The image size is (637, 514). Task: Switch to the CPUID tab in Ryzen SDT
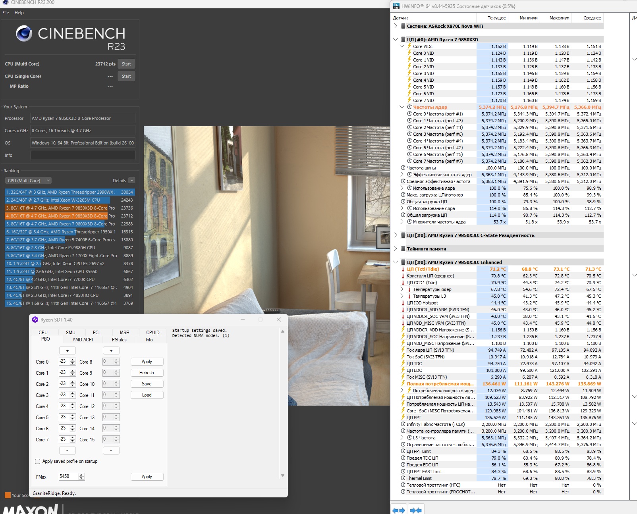tap(153, 333)
